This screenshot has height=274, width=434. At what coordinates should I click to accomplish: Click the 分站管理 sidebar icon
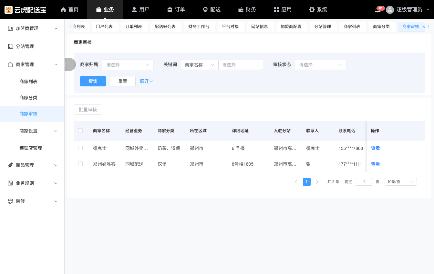[x=10, y=46]
